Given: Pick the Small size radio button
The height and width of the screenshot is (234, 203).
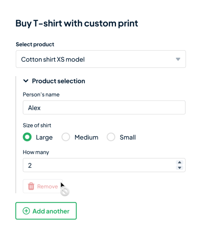Looking at the screenshot, I should (x=111, y=137).
